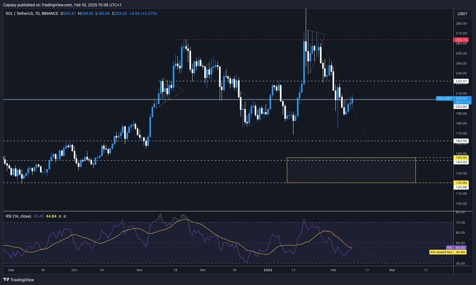
Task: Click the blue SOLUSDT price tag on right axis
Action: click(x=444, y=98)
